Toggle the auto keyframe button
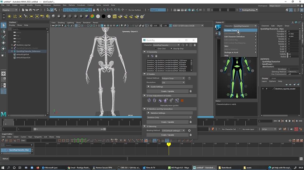 pos(296,129)
